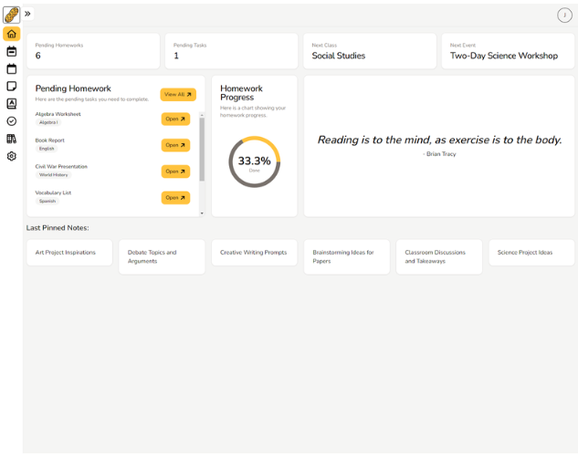The width and height of the screenshot is (578, 457).
Task: Open the Home dashboard icon
Action: 12,34
